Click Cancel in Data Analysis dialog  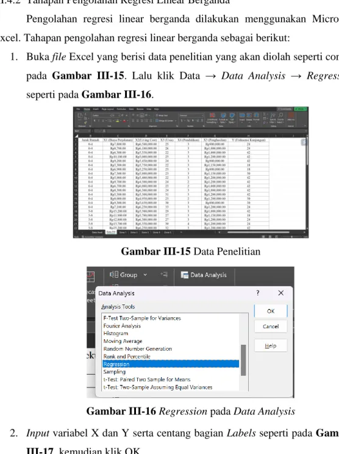271,326
